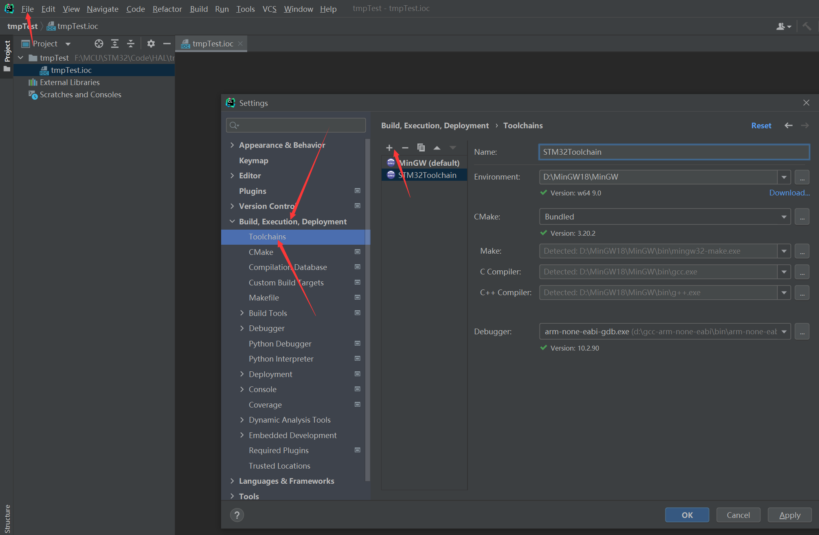
Task: Click the copy toolchain icon
Action: point(421,148)
